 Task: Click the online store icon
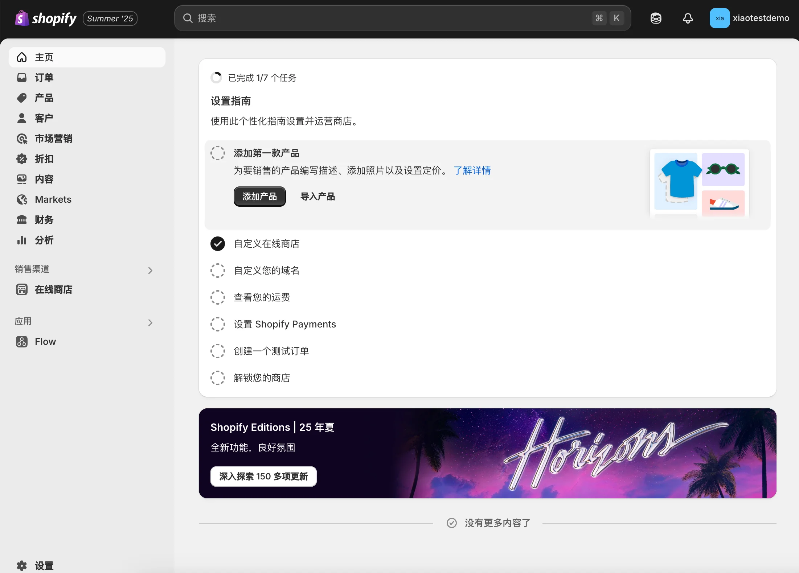(22, 289)
